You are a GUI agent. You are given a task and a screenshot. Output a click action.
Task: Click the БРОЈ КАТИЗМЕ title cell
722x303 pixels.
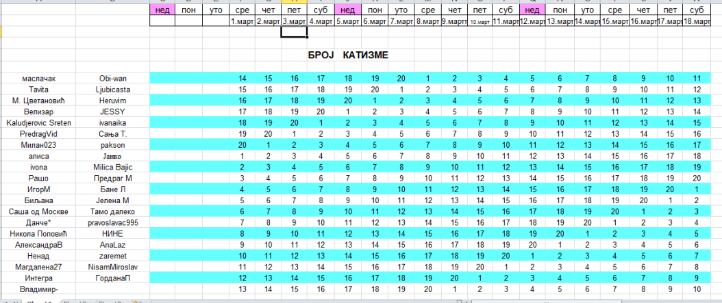348,55
